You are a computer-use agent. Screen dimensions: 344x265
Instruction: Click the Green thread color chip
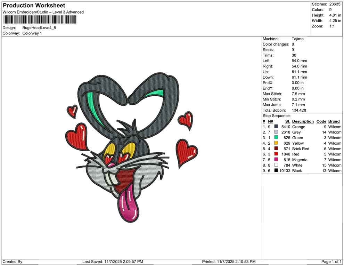coord(276,138)
